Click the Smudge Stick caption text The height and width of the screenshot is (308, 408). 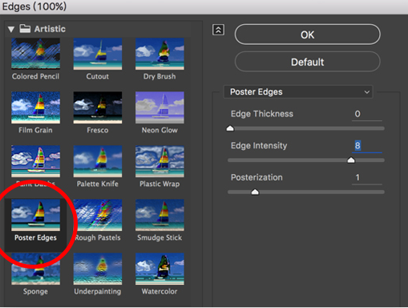pyautogui.click(x=160, y=237)
